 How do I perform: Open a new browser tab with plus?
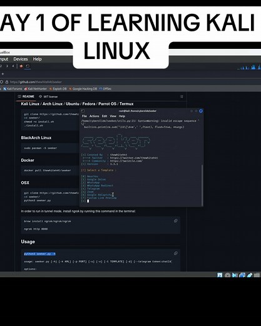(x=3, y=74)
